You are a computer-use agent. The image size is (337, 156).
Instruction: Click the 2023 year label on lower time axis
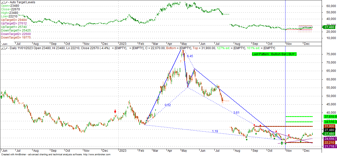[x=123, y=150]
